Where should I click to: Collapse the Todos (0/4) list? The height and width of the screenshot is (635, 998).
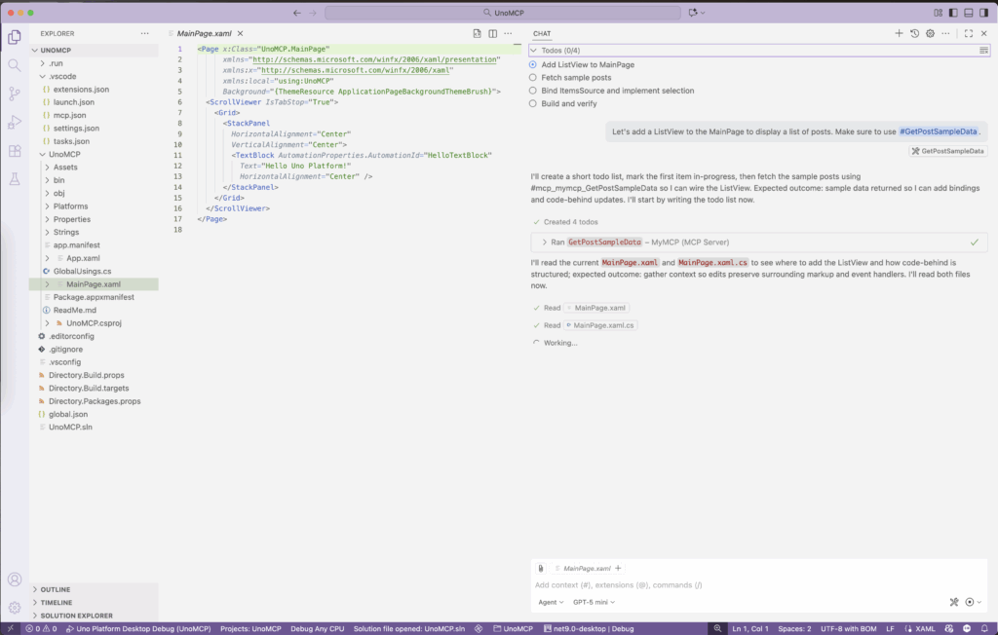(x=534, y=50)
